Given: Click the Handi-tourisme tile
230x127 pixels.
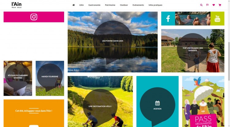Looking at the screenshot, I should point(50,78).
